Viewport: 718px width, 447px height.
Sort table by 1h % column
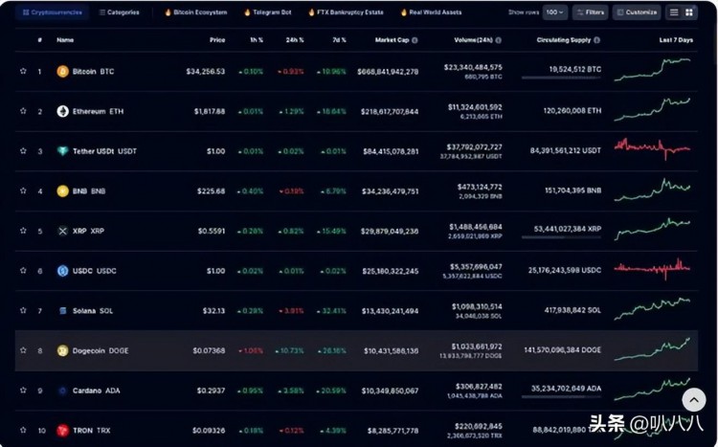257,40
